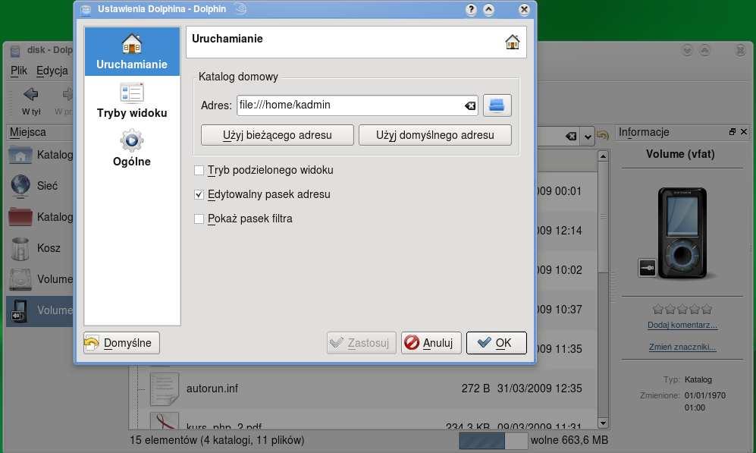Screen dimensions: 756x453
Task: Cancel the dialog with Anuluj
Action: 431,343
